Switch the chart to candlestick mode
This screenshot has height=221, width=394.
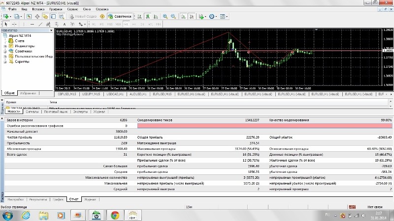coord(148,16)
